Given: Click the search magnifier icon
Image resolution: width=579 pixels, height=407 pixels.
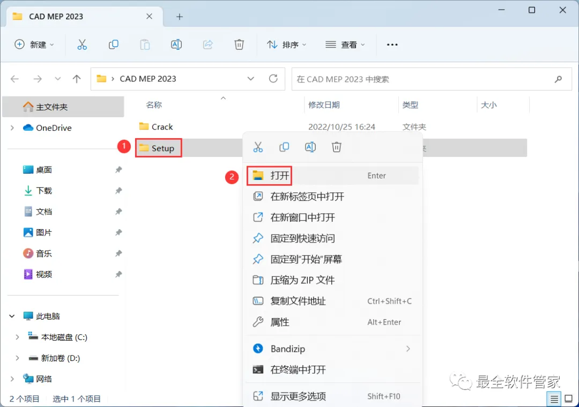Looking at the screenshot, I should pos(558,79).
